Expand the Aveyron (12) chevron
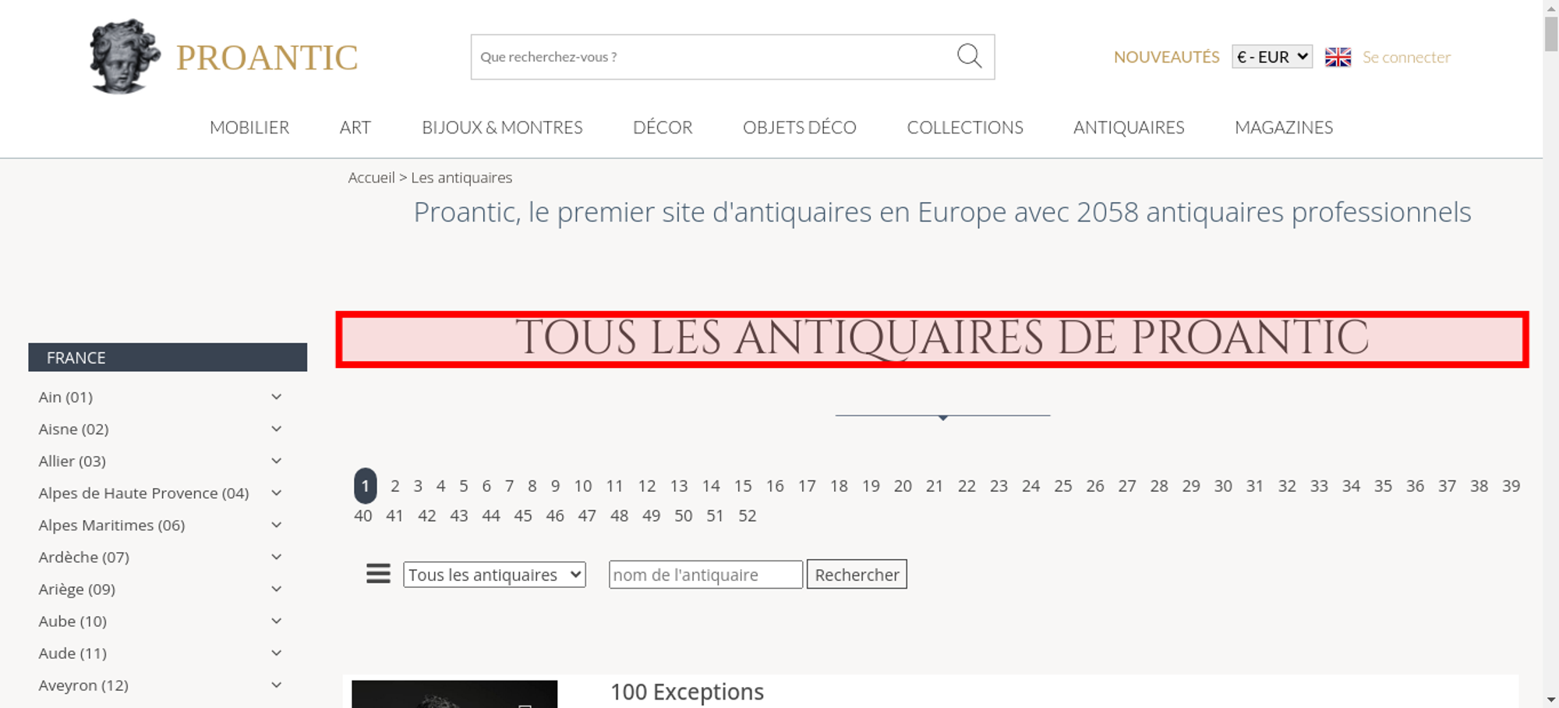 pyautogui.click(x=276, y=685)
